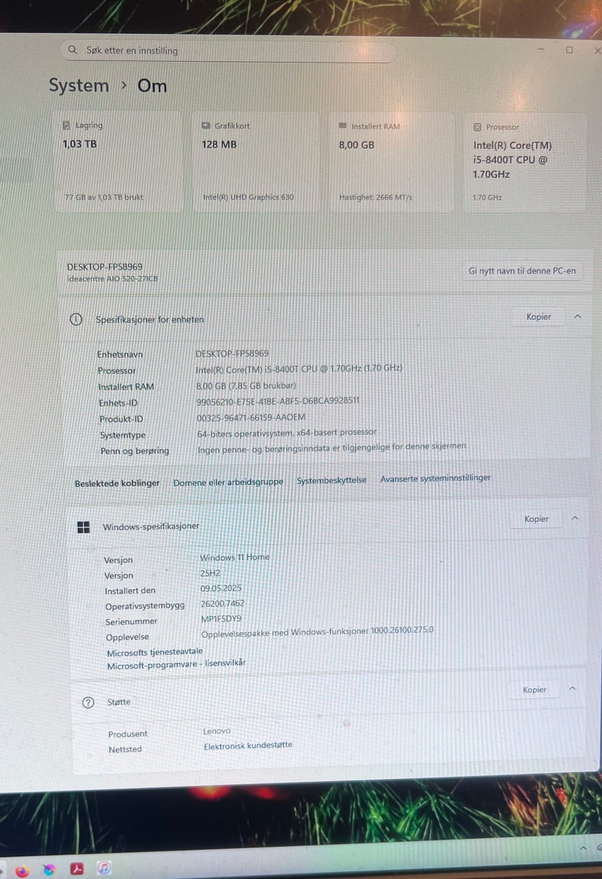
Task: Select Opplevelsespakke value text
Action: pyautogui.click(x=317, y=632)
